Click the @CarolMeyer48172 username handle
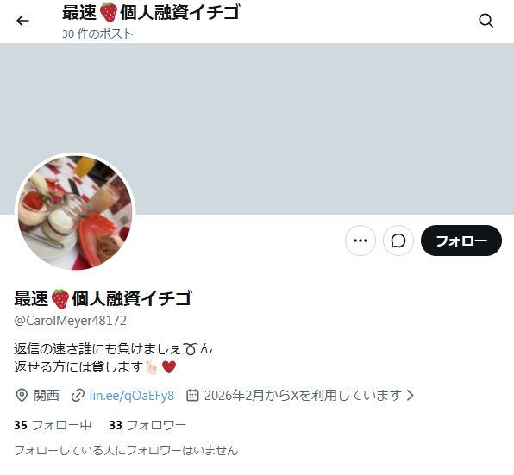 point(70,321)
